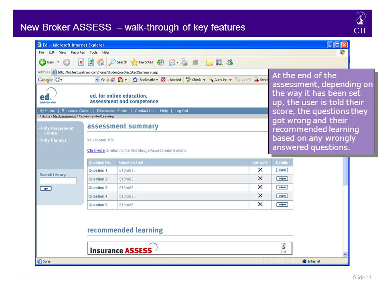The height and width of the screenshot is (289, 385).
Task: Click the Search Library go button
Action: coord(46,189)
